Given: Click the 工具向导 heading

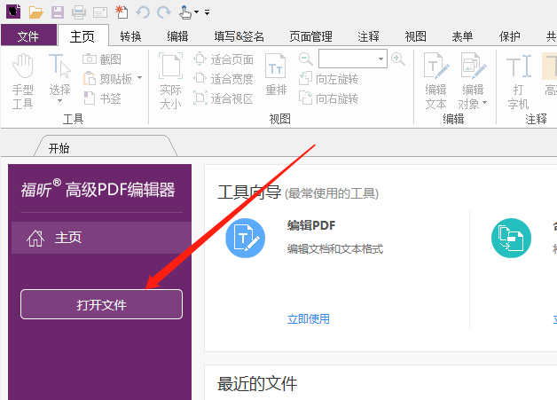Looking at the screenshot, I should click(249, 192).
